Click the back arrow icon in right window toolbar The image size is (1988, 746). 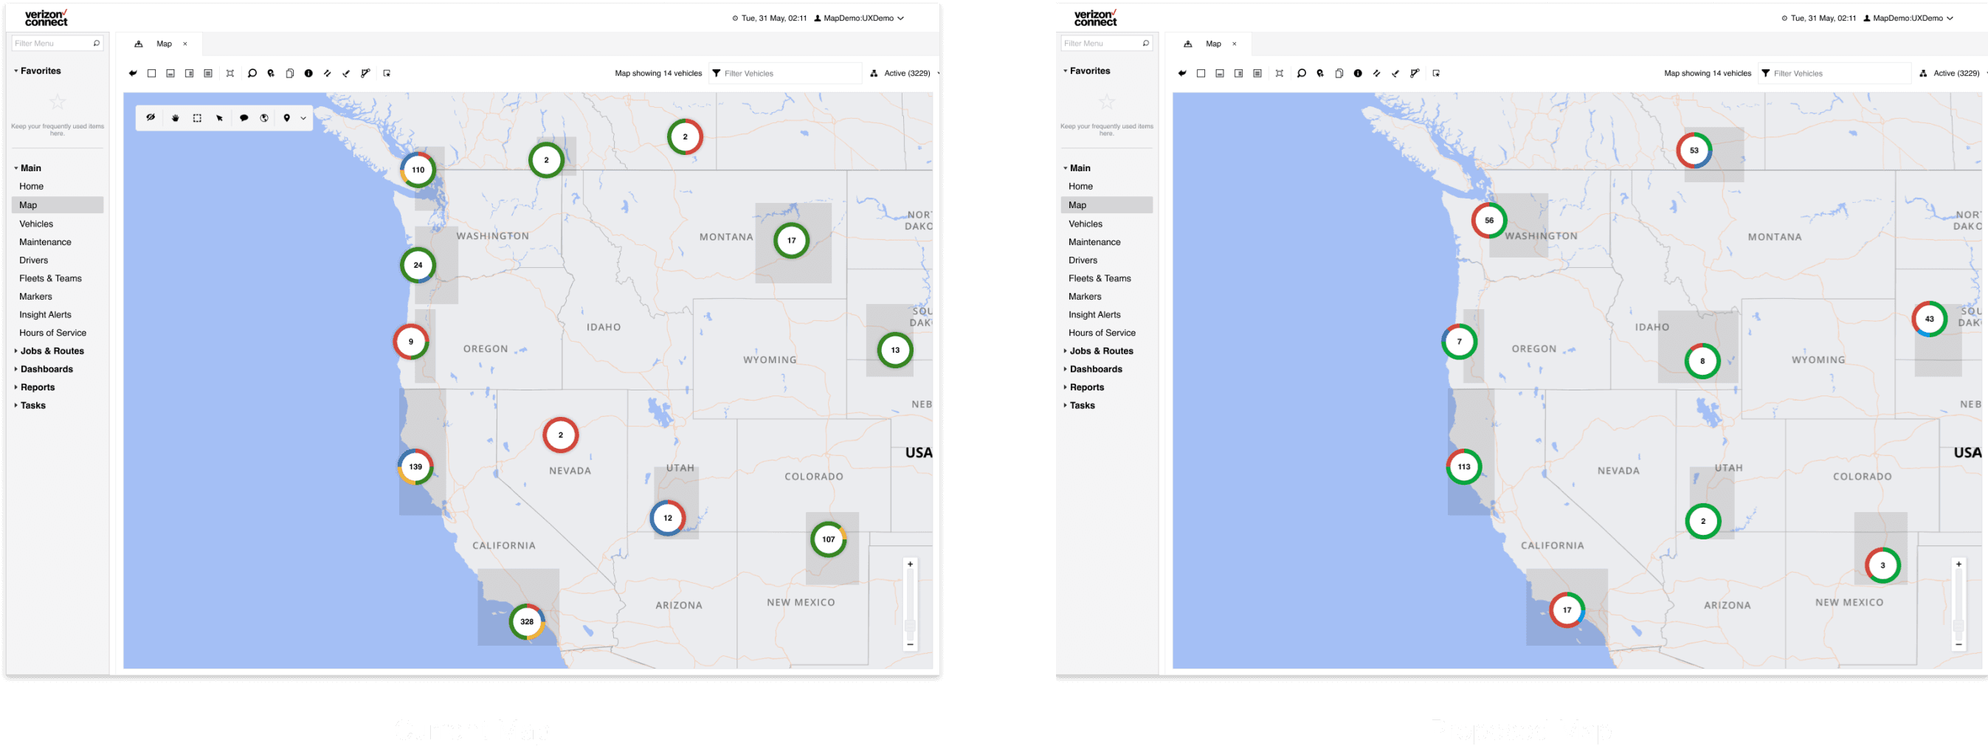tap(1182, 73)
